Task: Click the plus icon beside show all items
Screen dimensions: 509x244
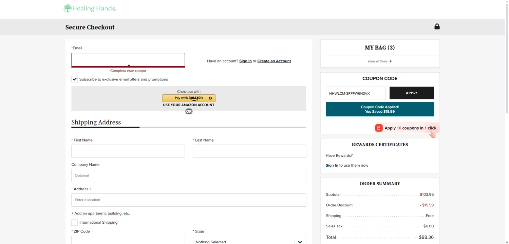Action: (391, 61)
